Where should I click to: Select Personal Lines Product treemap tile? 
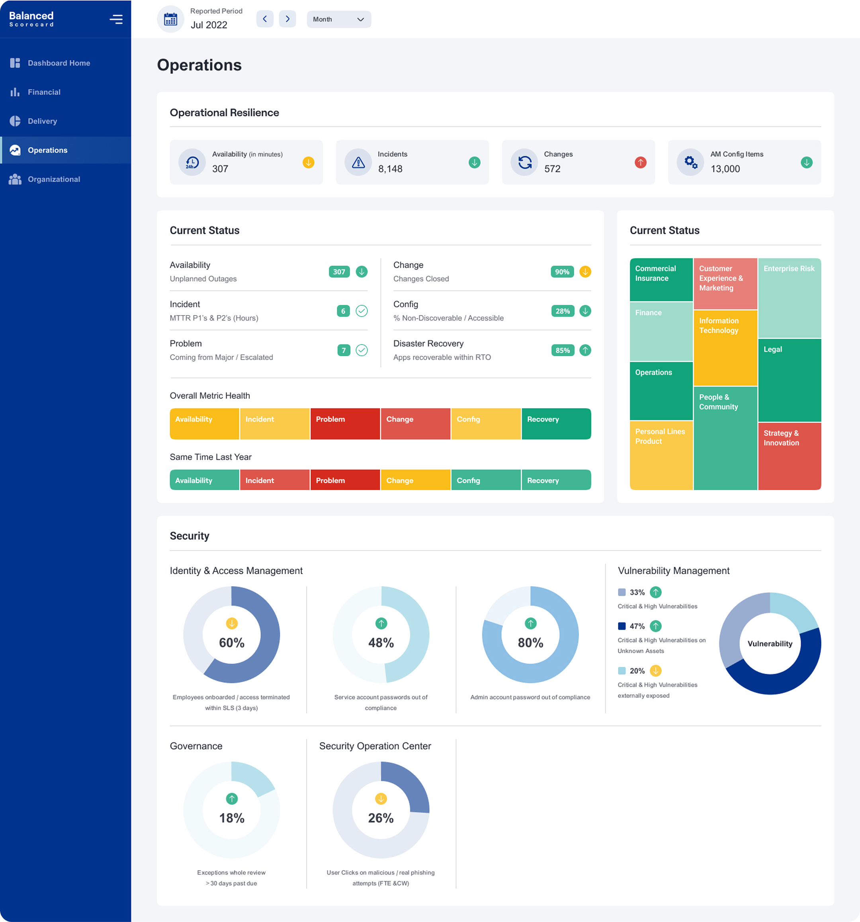point(661,455)
